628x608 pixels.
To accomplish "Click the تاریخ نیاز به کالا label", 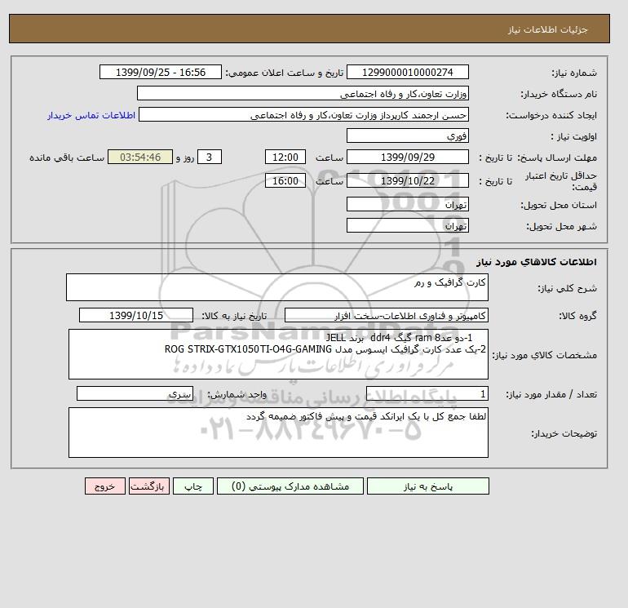I will [234, 316].
